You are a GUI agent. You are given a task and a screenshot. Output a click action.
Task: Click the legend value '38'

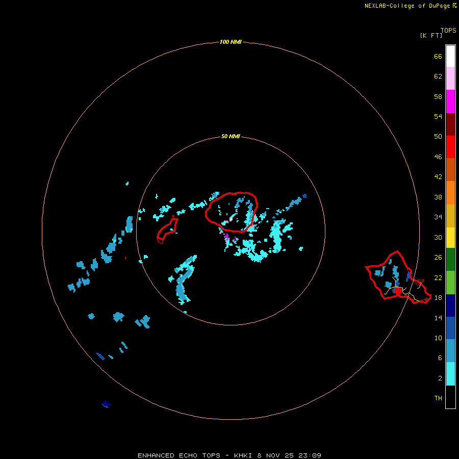[438, 197]
